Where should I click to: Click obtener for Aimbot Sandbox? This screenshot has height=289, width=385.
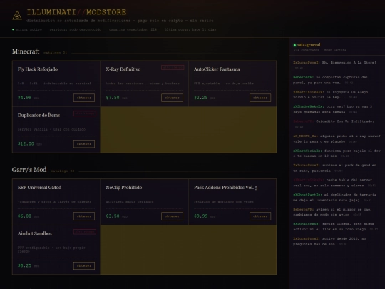(84, 265)
